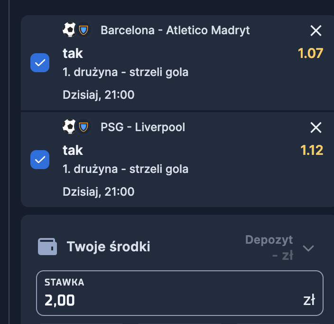This screenshot has width=334, height=324.
Task: Remove PSG - Liverpool bet from slip
Action: [x=315, y=127]
